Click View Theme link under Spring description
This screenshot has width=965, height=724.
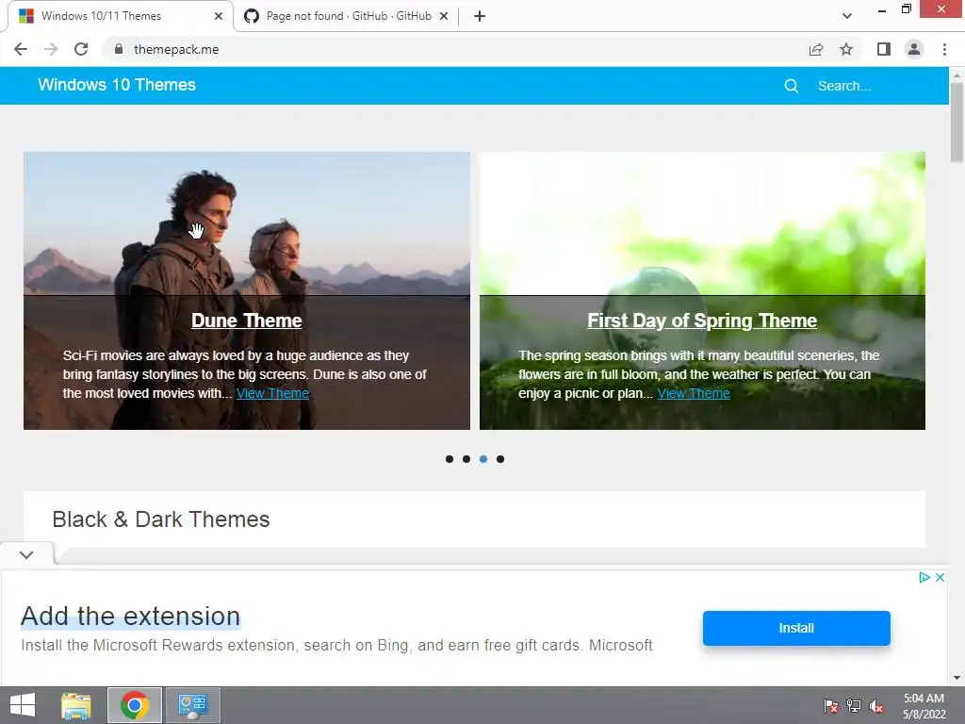(x=694, y=393)
